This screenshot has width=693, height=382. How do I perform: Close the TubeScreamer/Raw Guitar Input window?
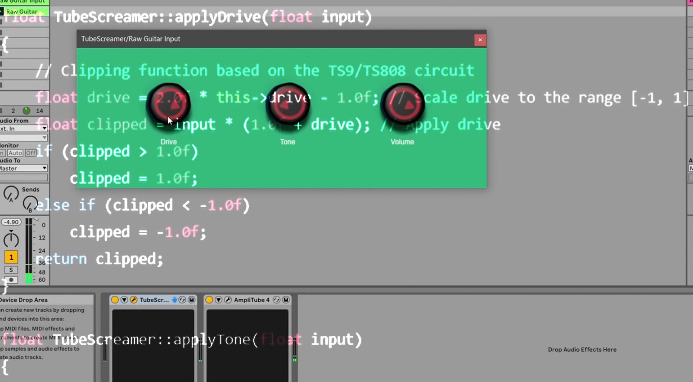[480, 40]
